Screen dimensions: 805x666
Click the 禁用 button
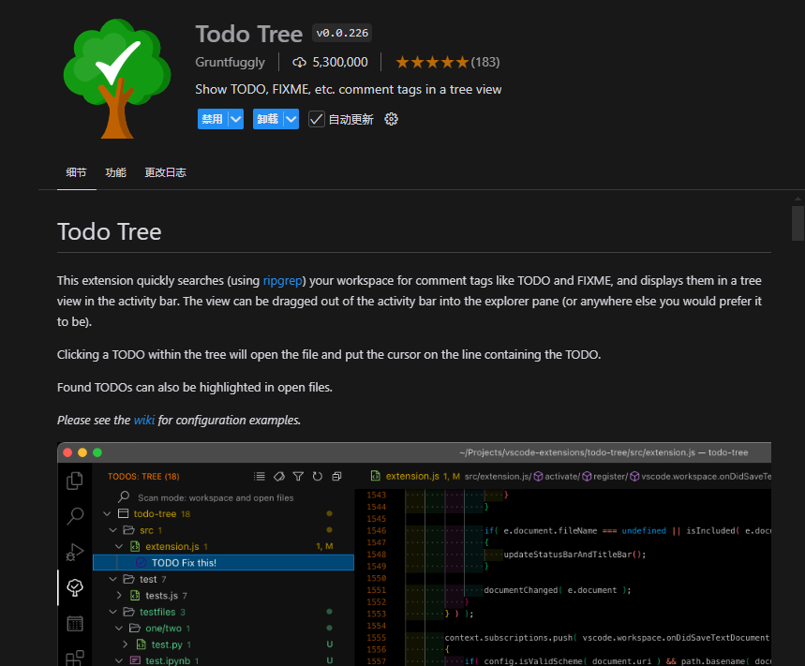pos(213,119)
